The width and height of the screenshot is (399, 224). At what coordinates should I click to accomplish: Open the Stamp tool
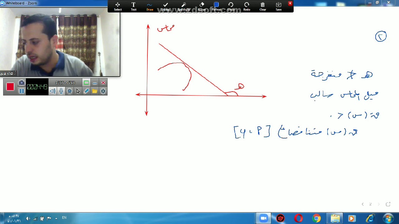click(166, 6)
